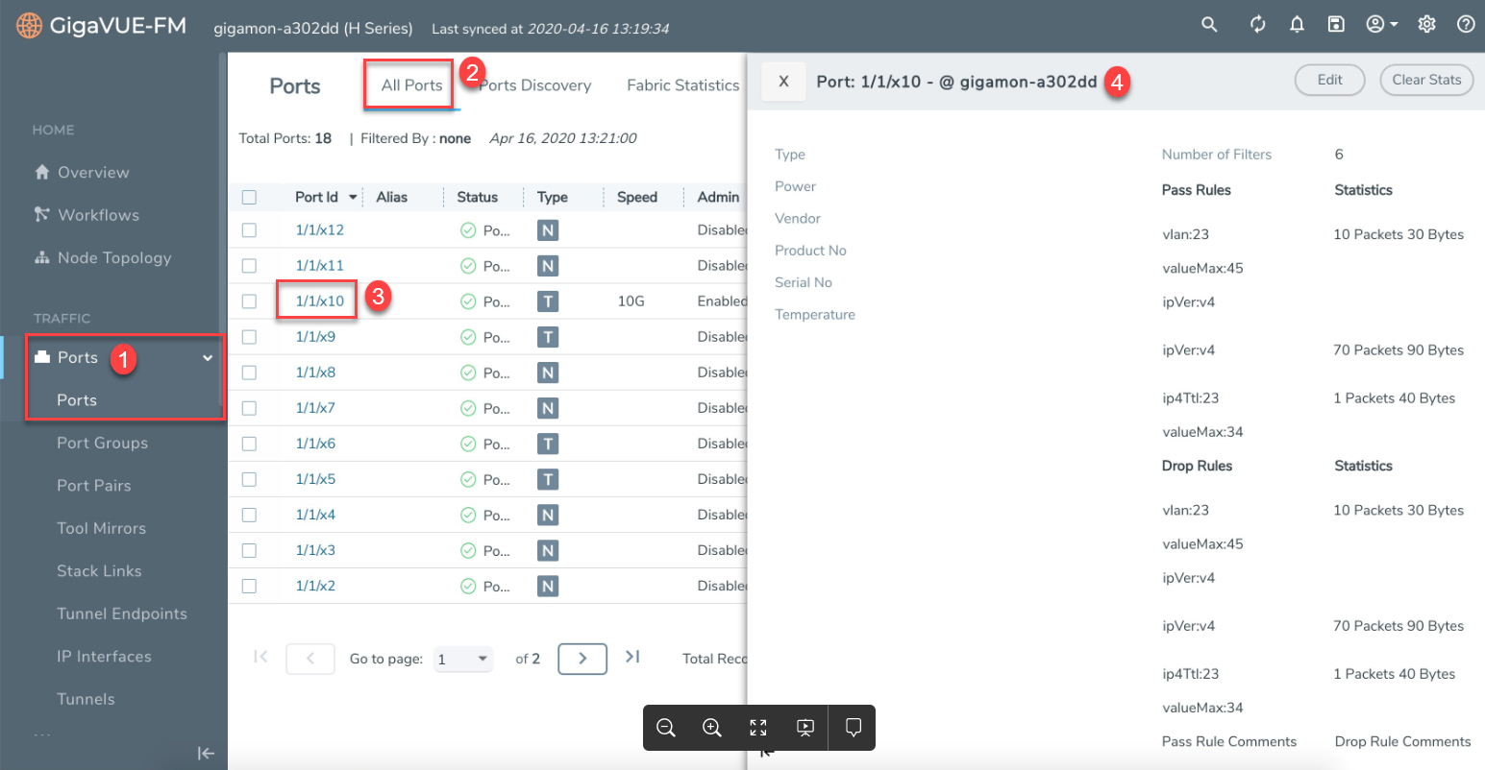Check the box for port 1/1/x12
Viewport: 1485px width, 770px height.
249,230
